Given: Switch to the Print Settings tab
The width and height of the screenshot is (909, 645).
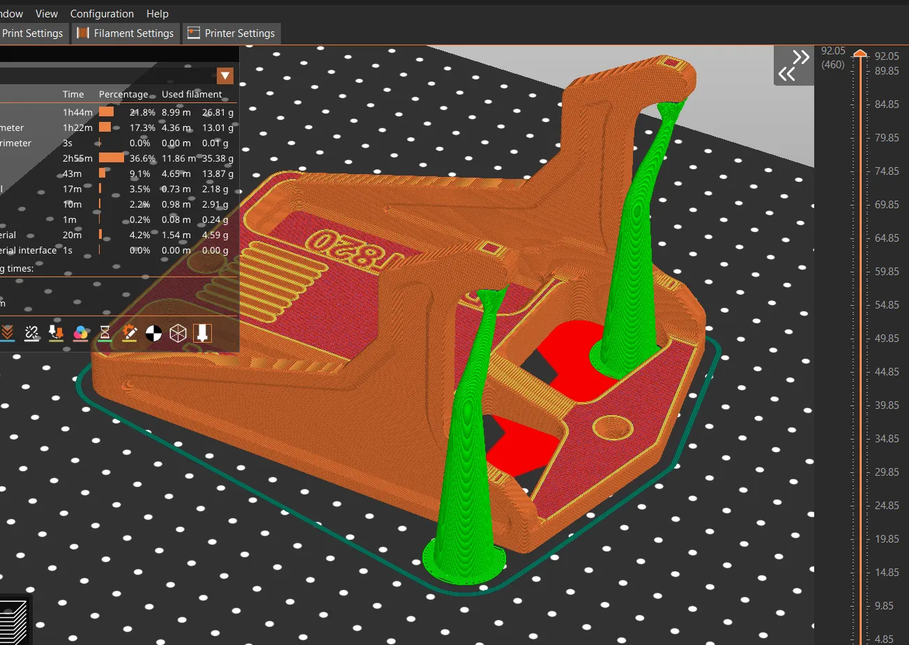Looking at the screenshot, I should click(32, 33).
